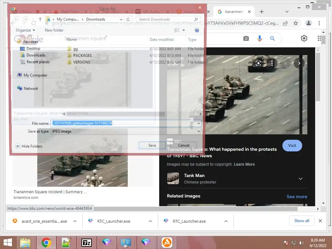Open Chrome profile avatar
The height and width of the screenshot is (249, 332).
click(x=309, y=23)
